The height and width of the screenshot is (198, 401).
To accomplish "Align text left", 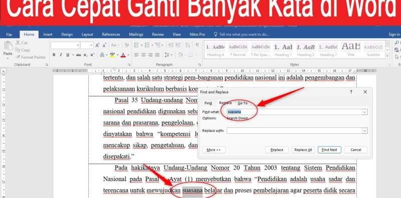I will [136, 55].
